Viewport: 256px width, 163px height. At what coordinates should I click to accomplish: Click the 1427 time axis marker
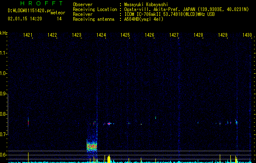[x=174, y=35]
